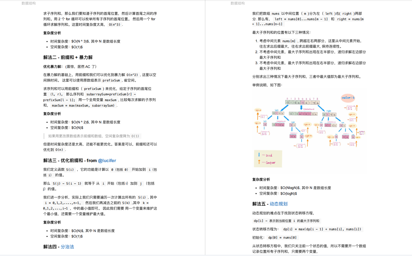Screen dimensions: 412x256
Task: Click the Divid legend entry with blue arrow
Action: coord(265,155)
